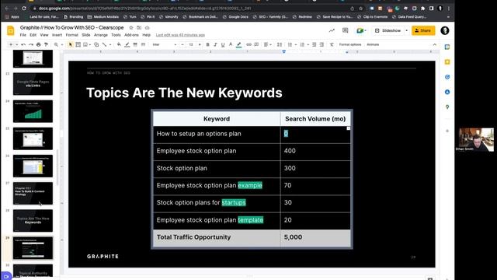
Task: Expand the Slideshow options arrow
Action: 406,30
